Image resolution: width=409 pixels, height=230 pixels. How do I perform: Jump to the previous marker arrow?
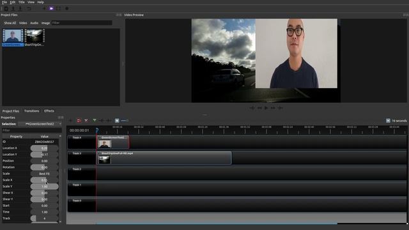coord(102,121)
